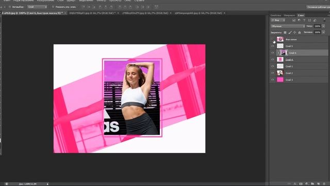Filter layers by smart objects icon
The image size is (330, 186).
[x=315, y=20]
